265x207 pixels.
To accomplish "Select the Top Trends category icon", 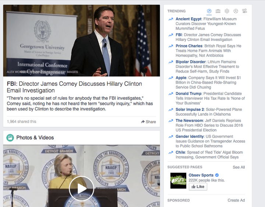I will coord(209,11).
